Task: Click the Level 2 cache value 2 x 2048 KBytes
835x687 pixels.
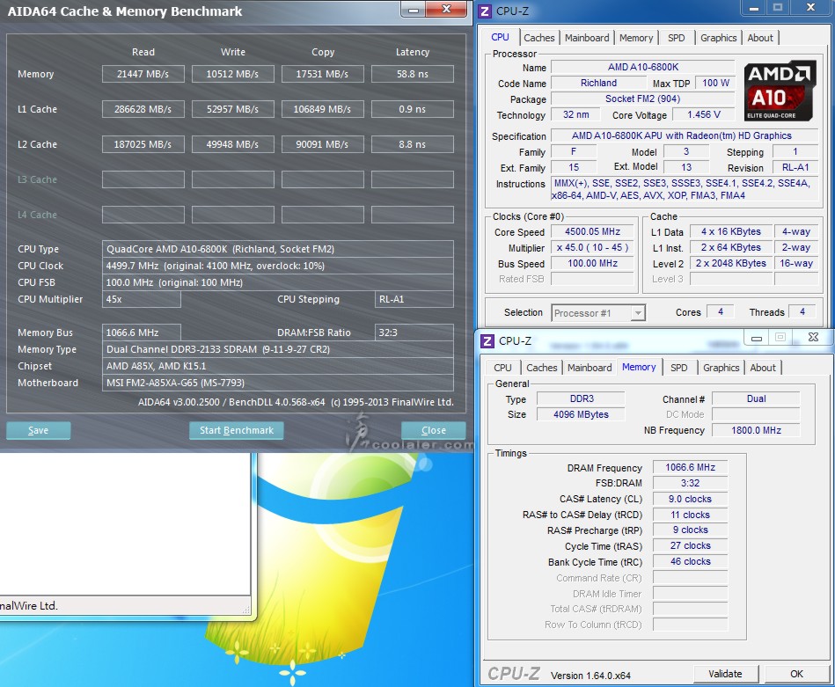Action: click(x=730, y=263)
